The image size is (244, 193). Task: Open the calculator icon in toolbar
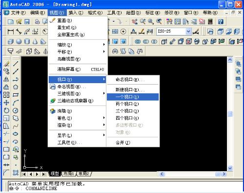pos(210,21)
